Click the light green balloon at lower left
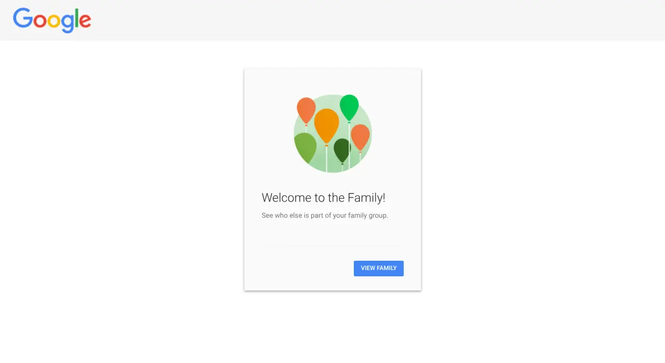The height and width of the screenshot is (363, 665). (x=305, y=147)
